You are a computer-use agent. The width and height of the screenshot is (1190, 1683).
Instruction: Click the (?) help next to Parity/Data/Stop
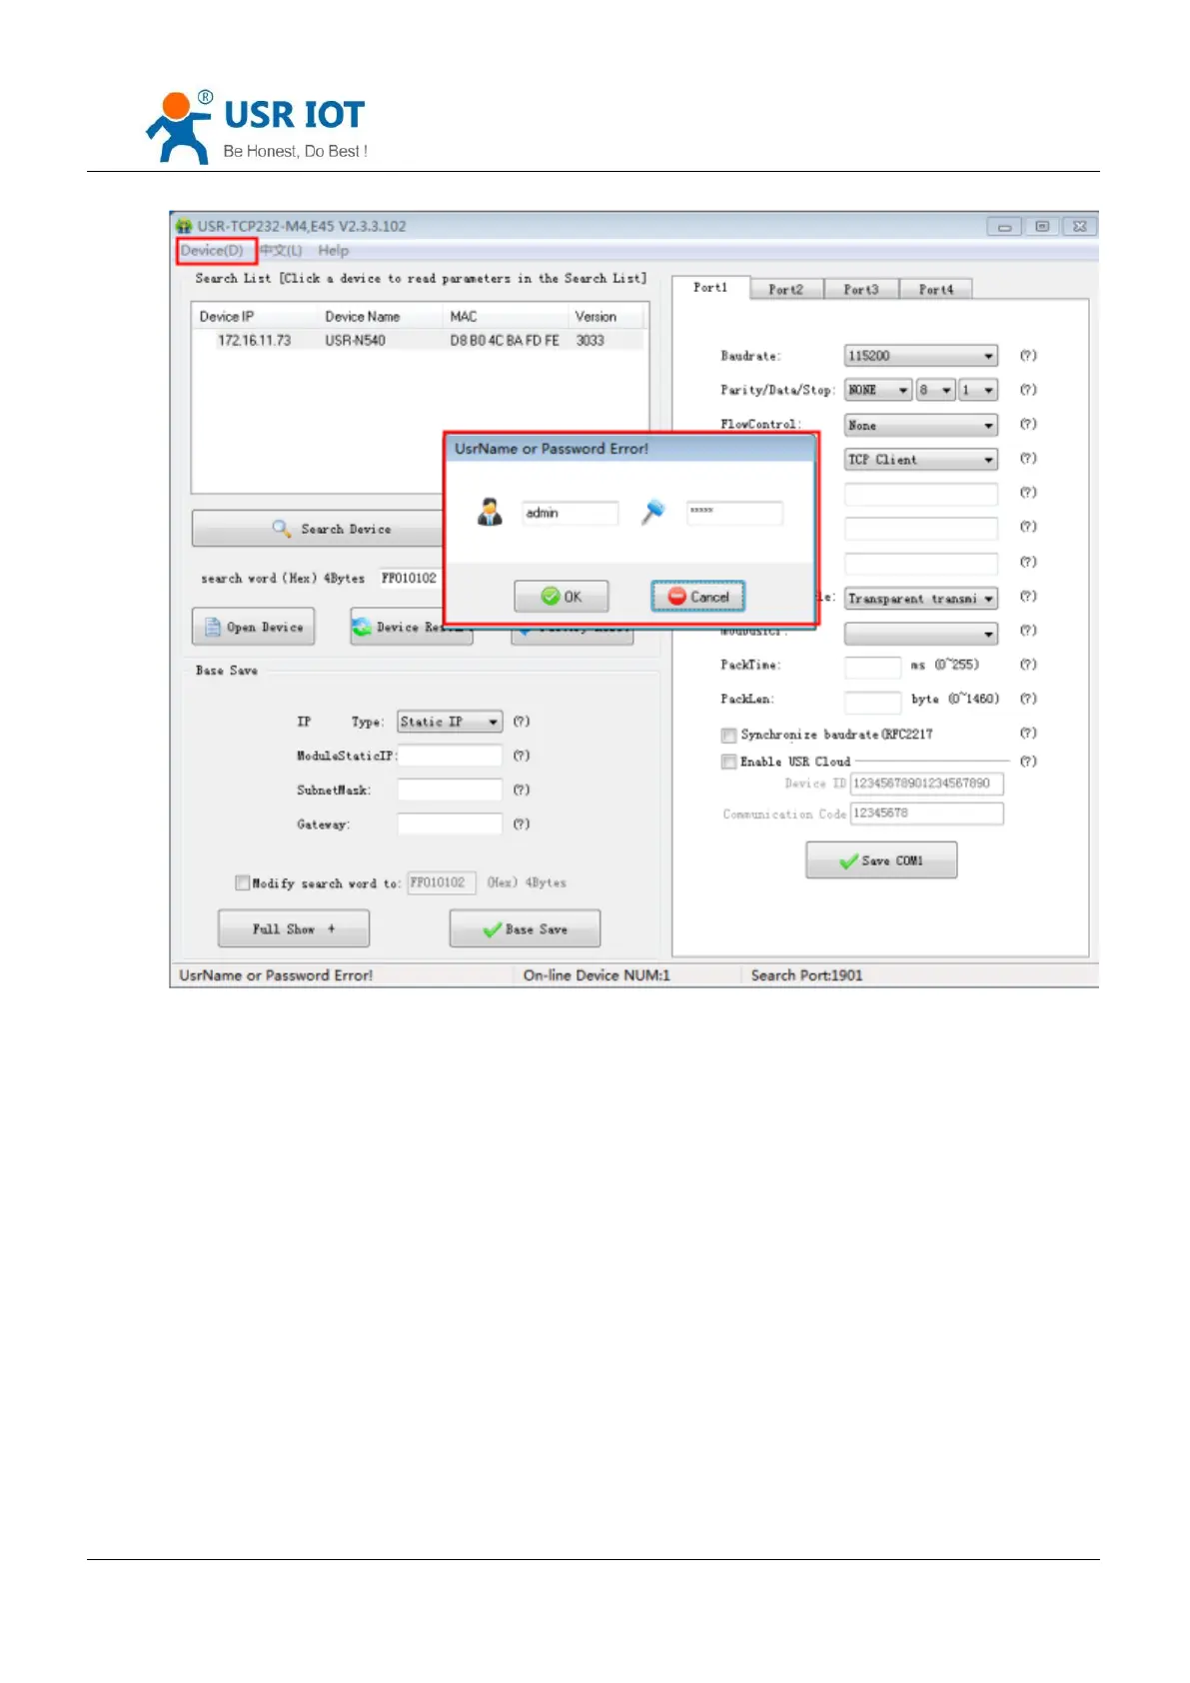pos(1028,390)
